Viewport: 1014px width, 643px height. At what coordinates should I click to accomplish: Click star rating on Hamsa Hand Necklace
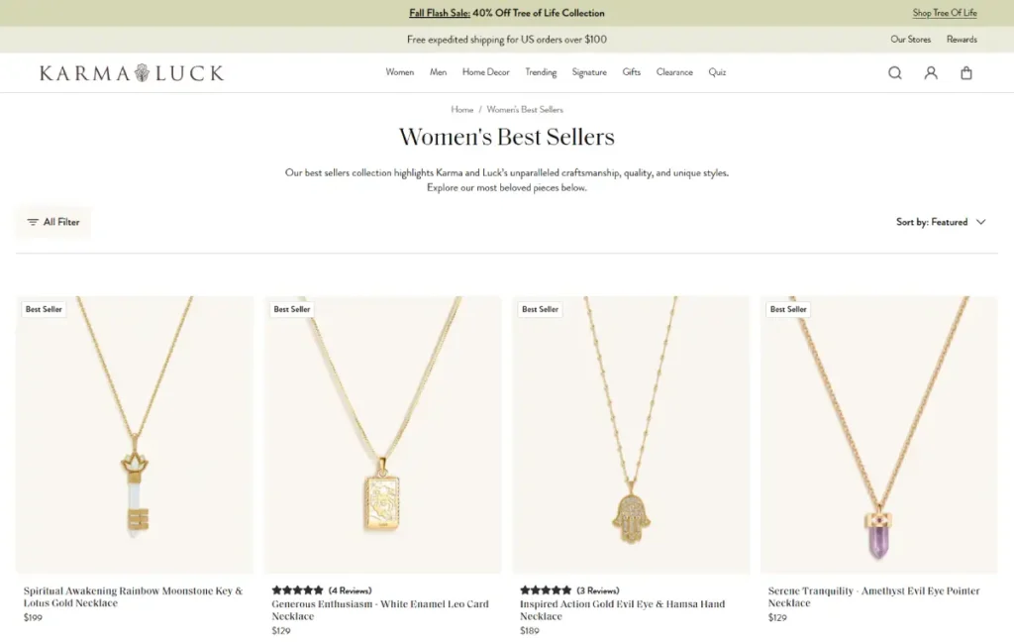[546, 590]
